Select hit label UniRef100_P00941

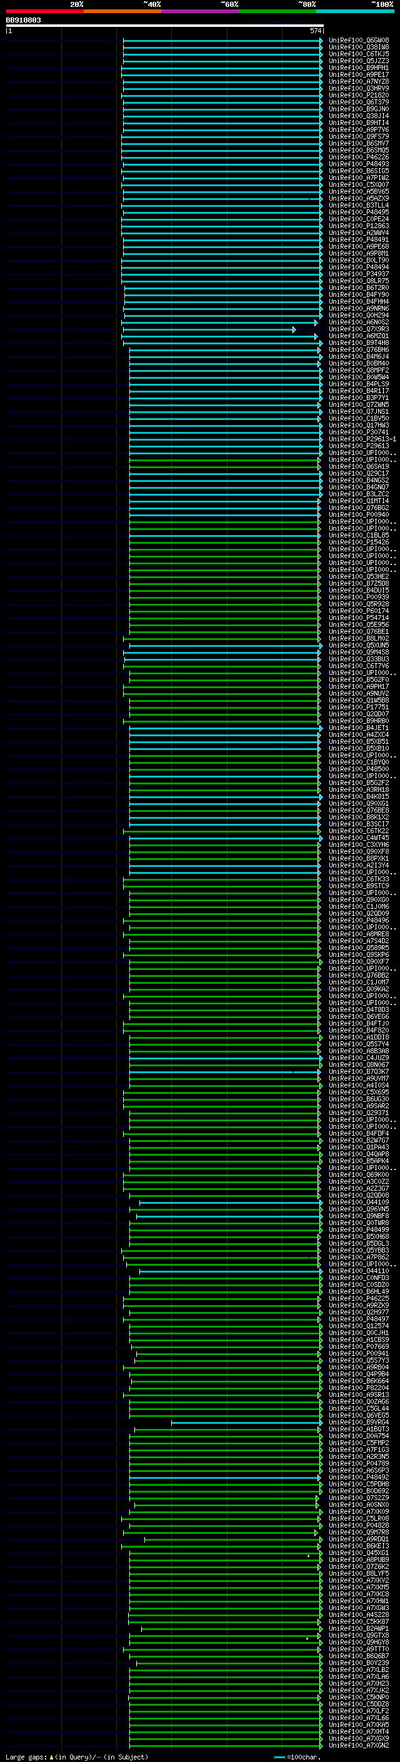[x=359, y=1354]
